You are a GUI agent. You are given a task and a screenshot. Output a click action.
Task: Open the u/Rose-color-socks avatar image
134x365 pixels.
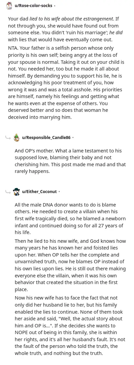pos(9,6)
